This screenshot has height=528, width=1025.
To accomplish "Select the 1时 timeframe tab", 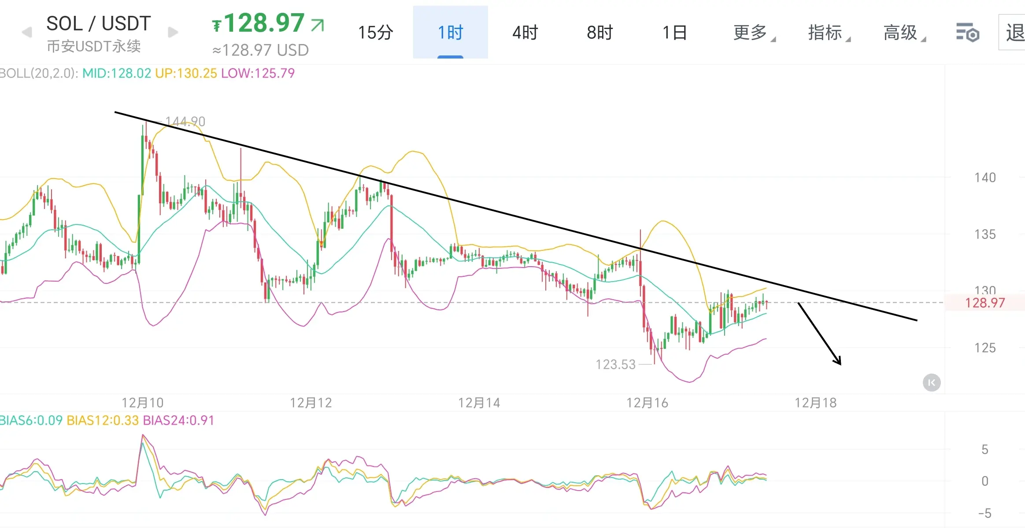I will point(450,33).
